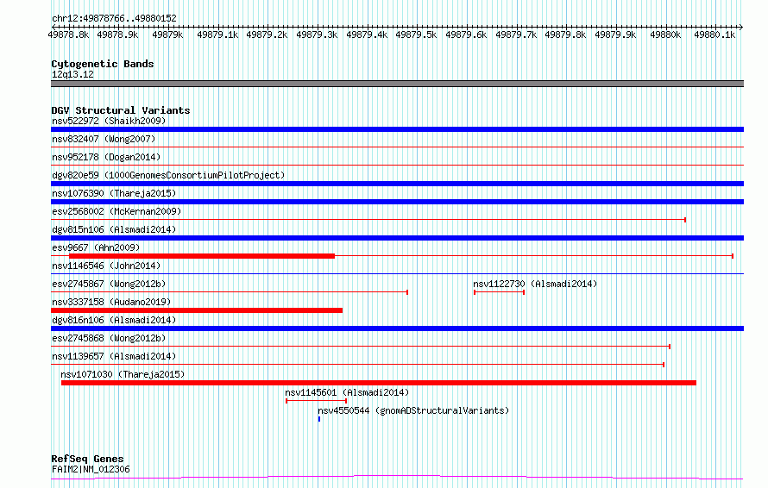This screenshot has width=768, height=488.
Task: Open the esv2568002 (McKernan2009) label
Action: (x=116, y=211)
